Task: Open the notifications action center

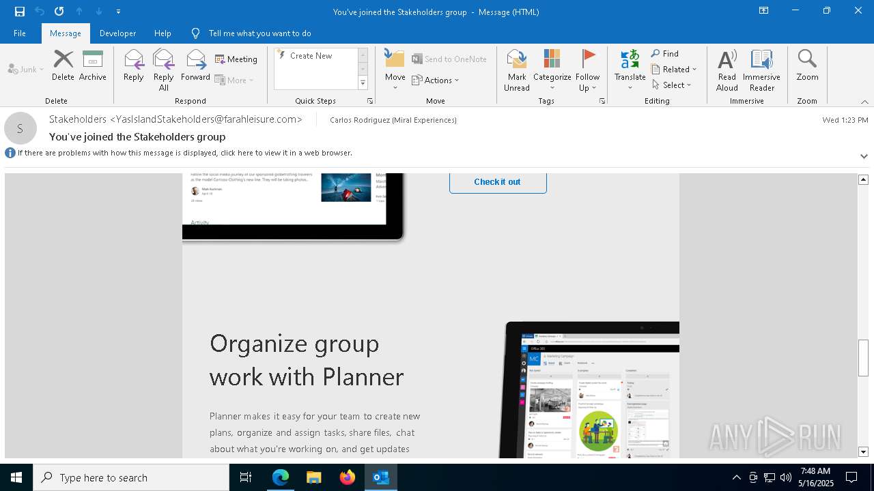Action: [x=851, y=477]
